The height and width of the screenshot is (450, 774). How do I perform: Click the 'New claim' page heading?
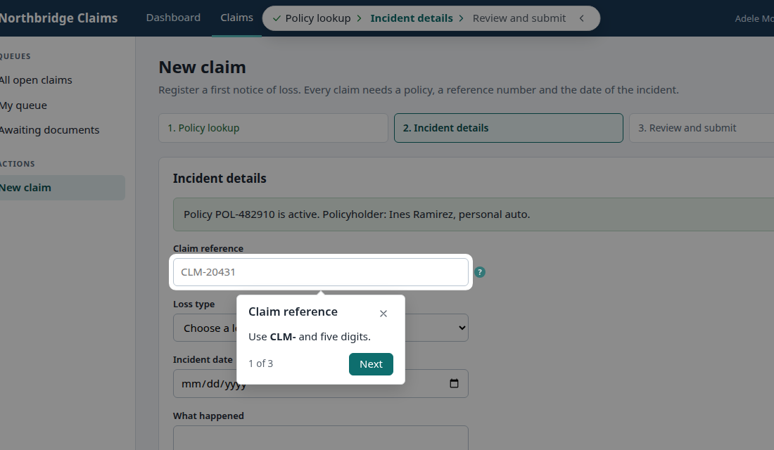click(x=203, y=67)
